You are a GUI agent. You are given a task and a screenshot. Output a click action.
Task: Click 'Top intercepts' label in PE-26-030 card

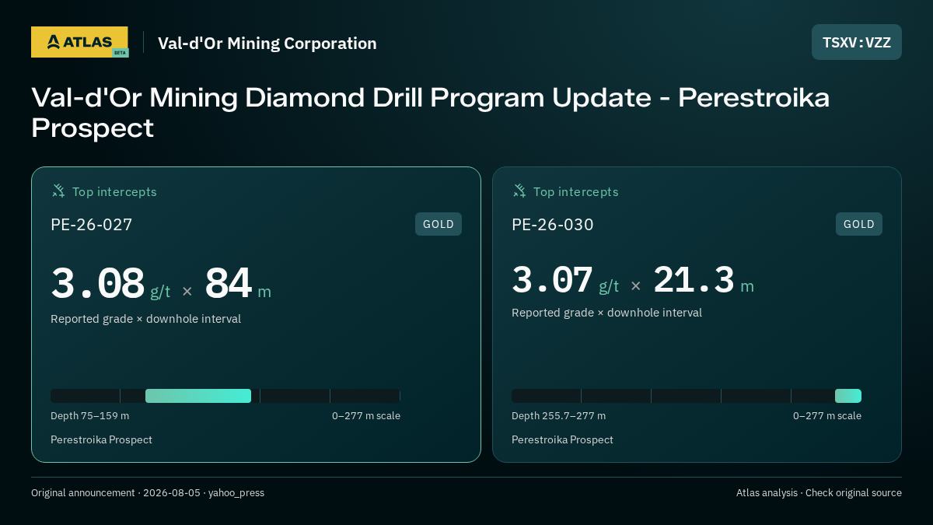click(x=576, y=192)
